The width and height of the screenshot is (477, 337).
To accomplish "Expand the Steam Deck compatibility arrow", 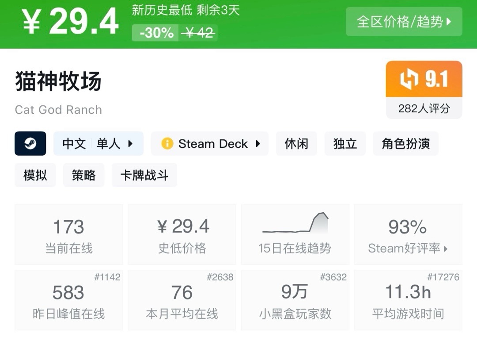I will tap(258, 144).
